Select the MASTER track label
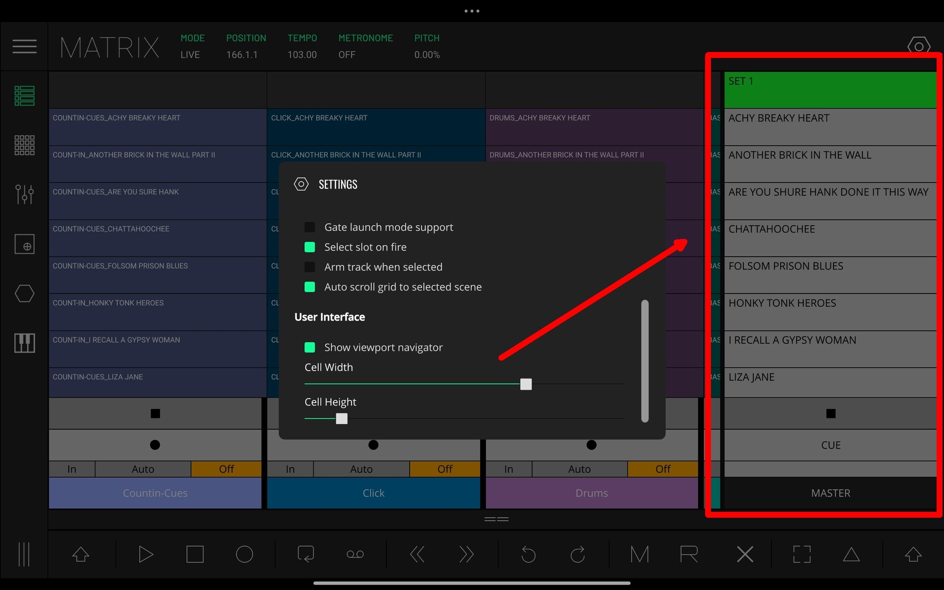The height and width of the screenshot is (590, 944). [x=830, y=493]
